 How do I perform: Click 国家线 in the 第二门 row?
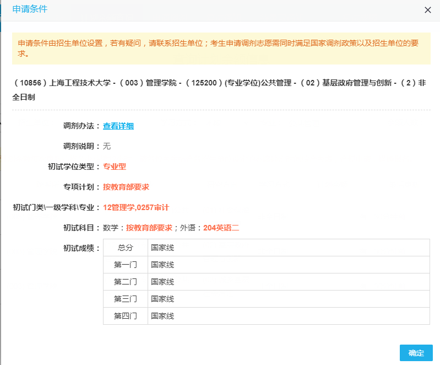point(162,282)
